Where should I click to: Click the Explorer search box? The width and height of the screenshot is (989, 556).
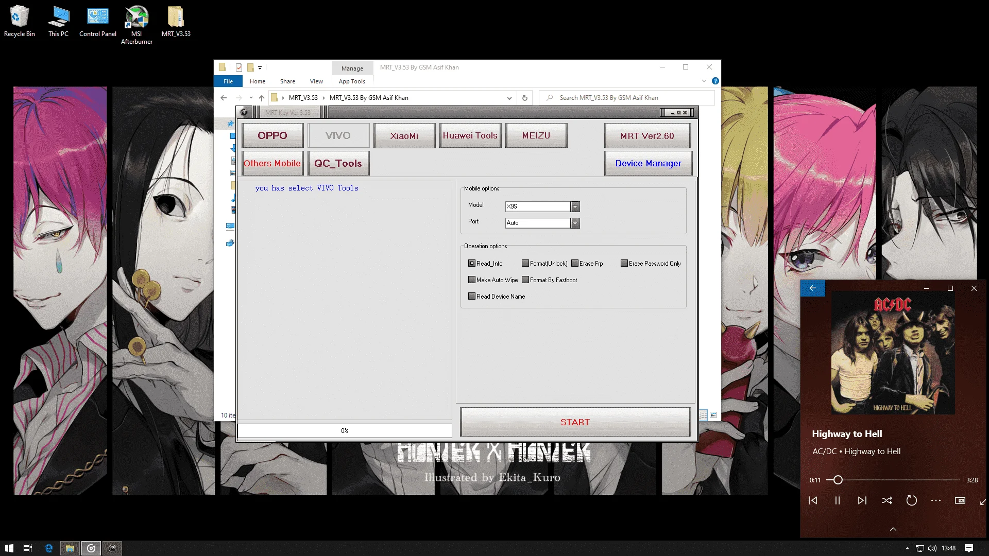pyautogui.click(x=627, y=98)
